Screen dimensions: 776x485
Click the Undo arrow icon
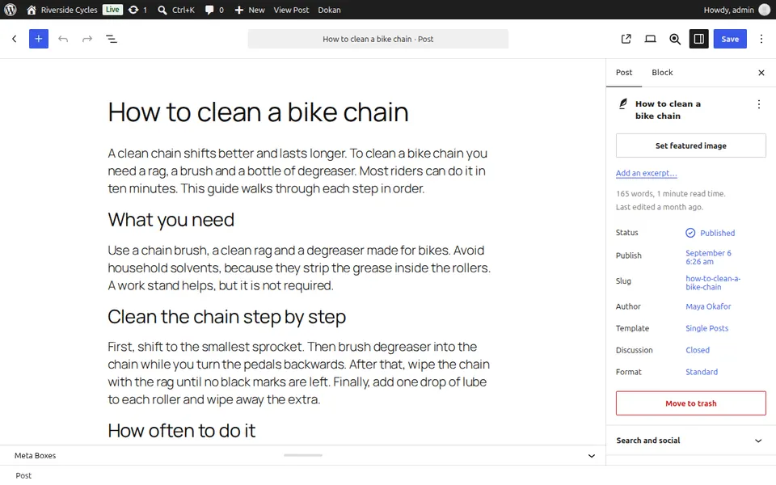click(x=63, y=39)
